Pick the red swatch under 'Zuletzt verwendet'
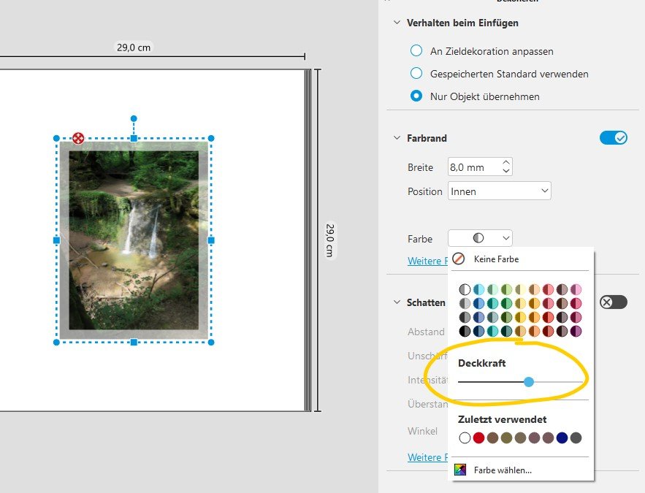645x493 pixels. (478, 438)
